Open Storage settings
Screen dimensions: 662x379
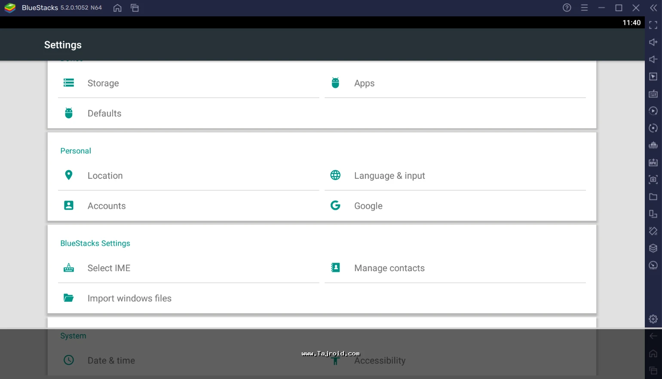(103, 83)
